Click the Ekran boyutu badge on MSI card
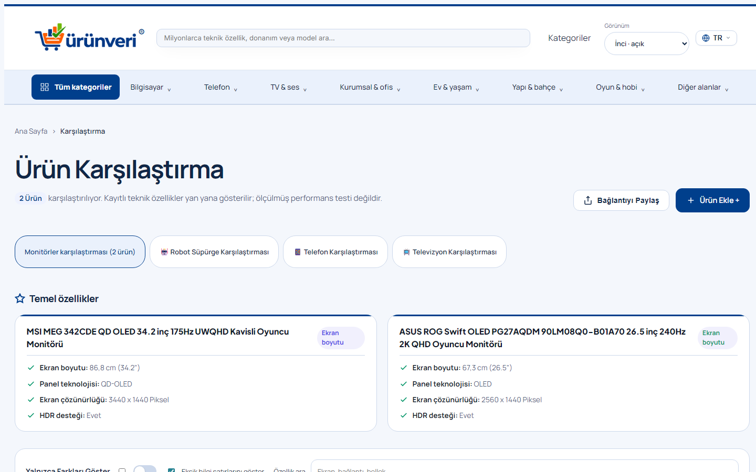This screenshot has height=472, width=756. pos(341,338)
